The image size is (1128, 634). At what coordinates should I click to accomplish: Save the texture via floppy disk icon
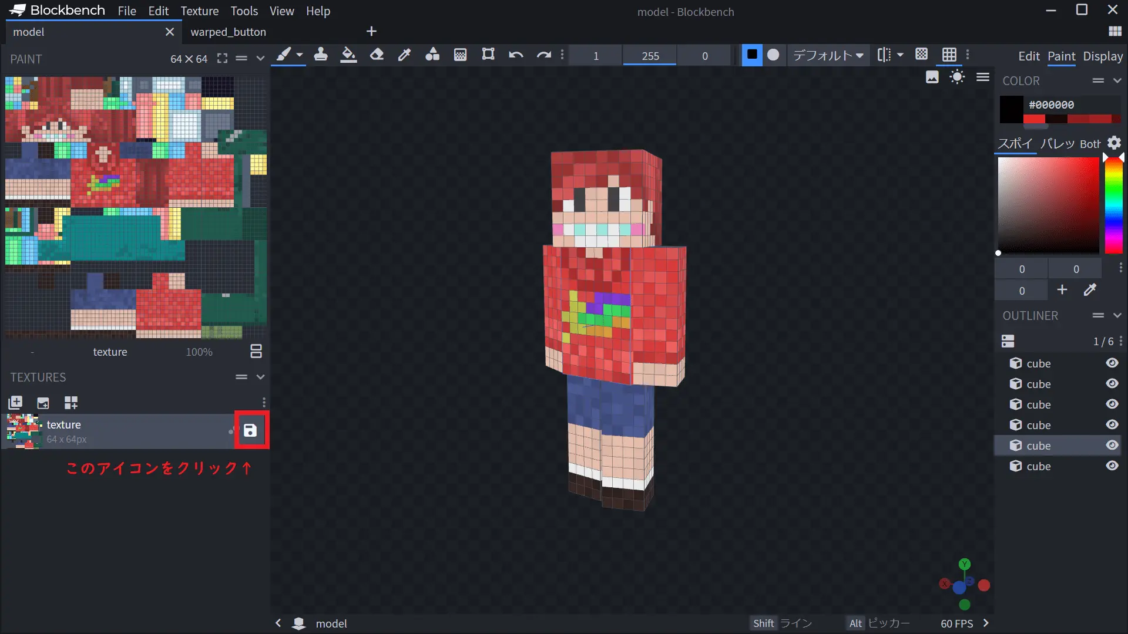point(250,431)
